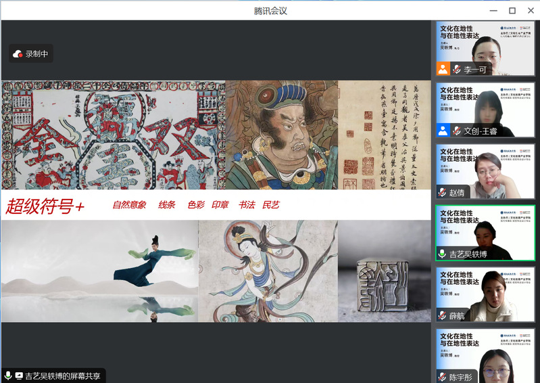Viewport: 540px width, 383px height.
Task: Click the stone seal stamp image
Action: point(385,271)
